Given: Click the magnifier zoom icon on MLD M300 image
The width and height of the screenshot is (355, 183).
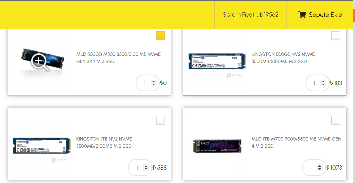Looking at the screenshot, I should (40, 62).
